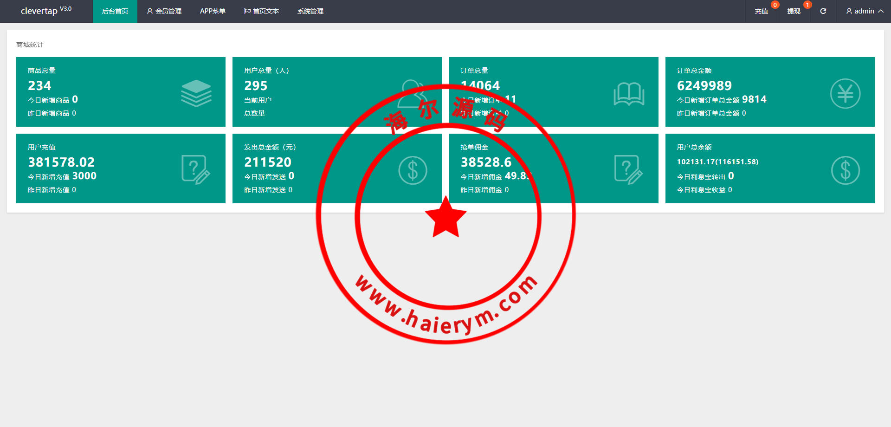Click the 充值 notification button
Viewport: 891px width, 427px height.
[761, 11]
